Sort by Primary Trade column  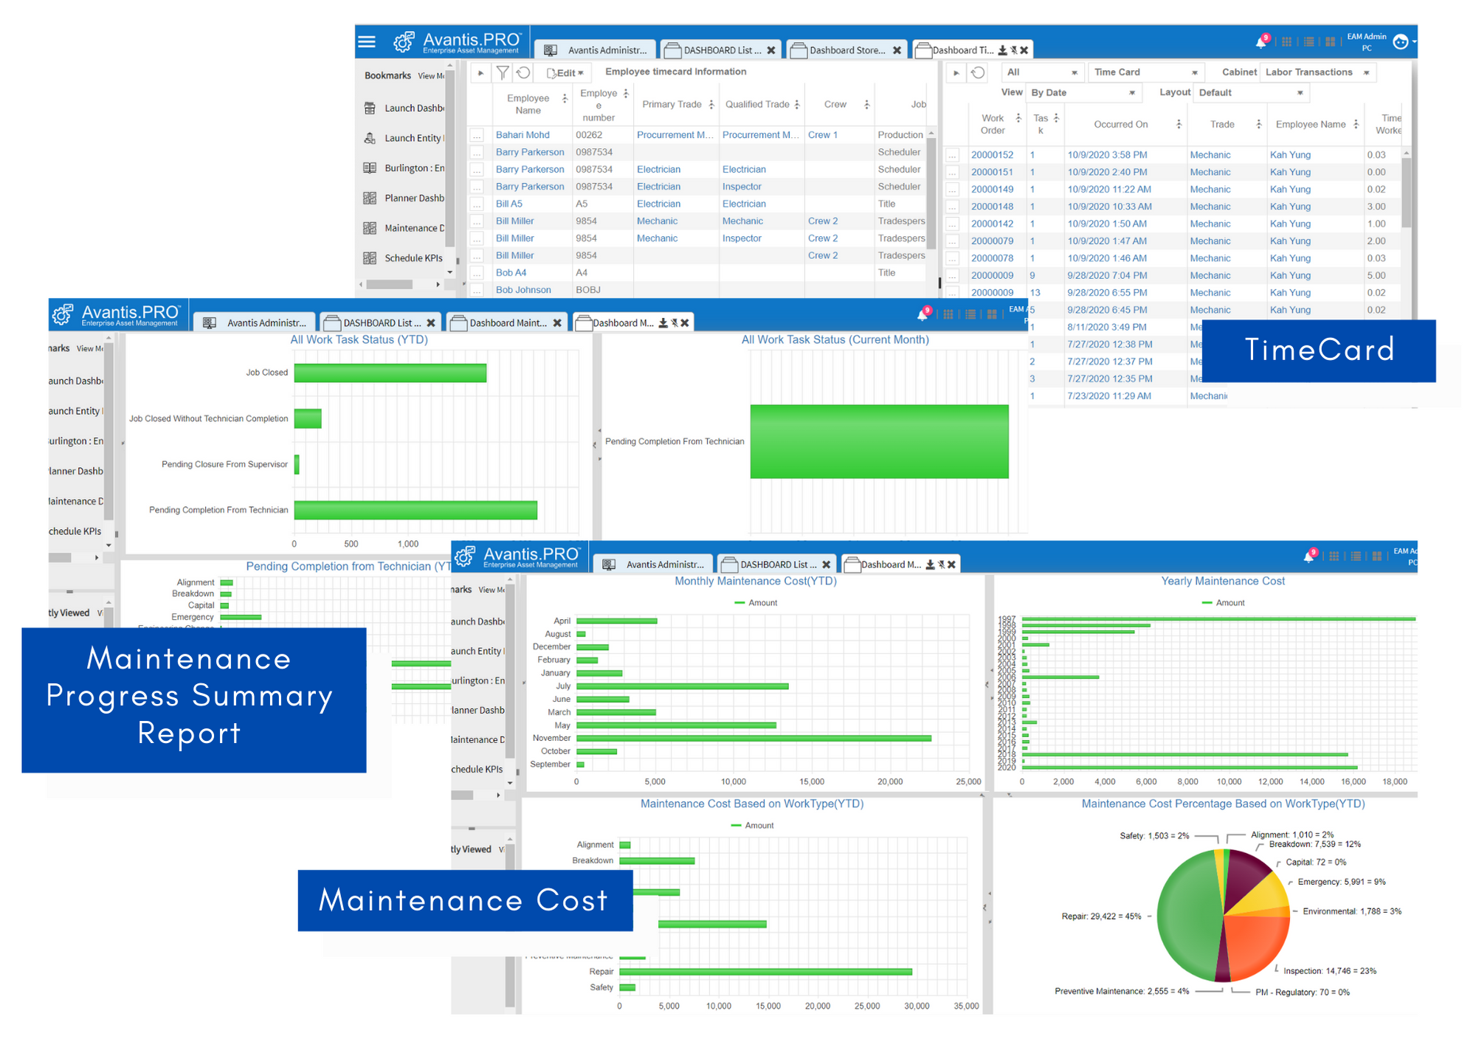point(711,105)
